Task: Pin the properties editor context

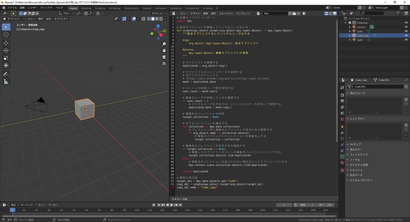Action: tap(406, 80)
